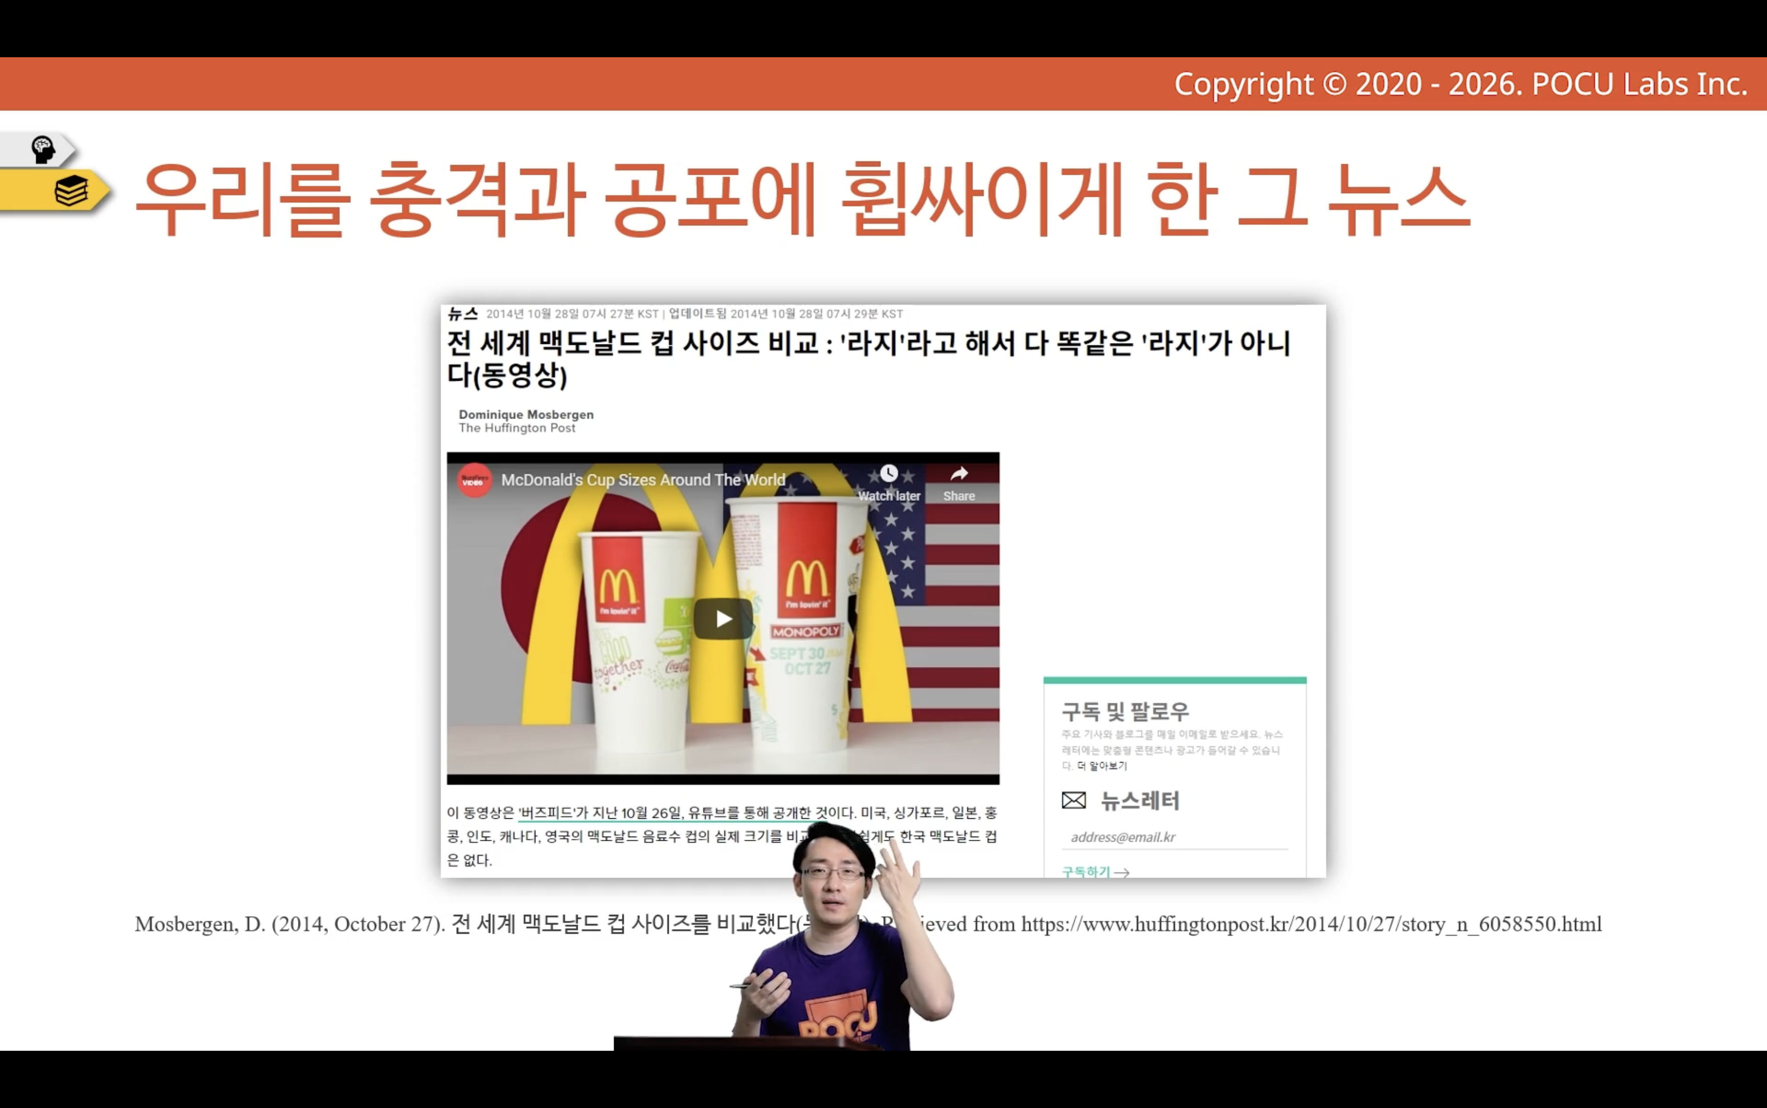The width and height of the screenshot is (1767, 1108).
Task: Open the Share arrow on the video
Action: coord(959,473)
